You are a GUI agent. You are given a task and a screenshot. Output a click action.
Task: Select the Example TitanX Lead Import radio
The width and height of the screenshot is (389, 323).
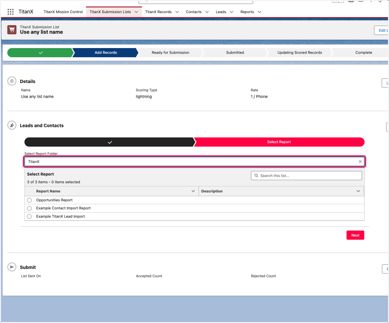tap(29, 217)
